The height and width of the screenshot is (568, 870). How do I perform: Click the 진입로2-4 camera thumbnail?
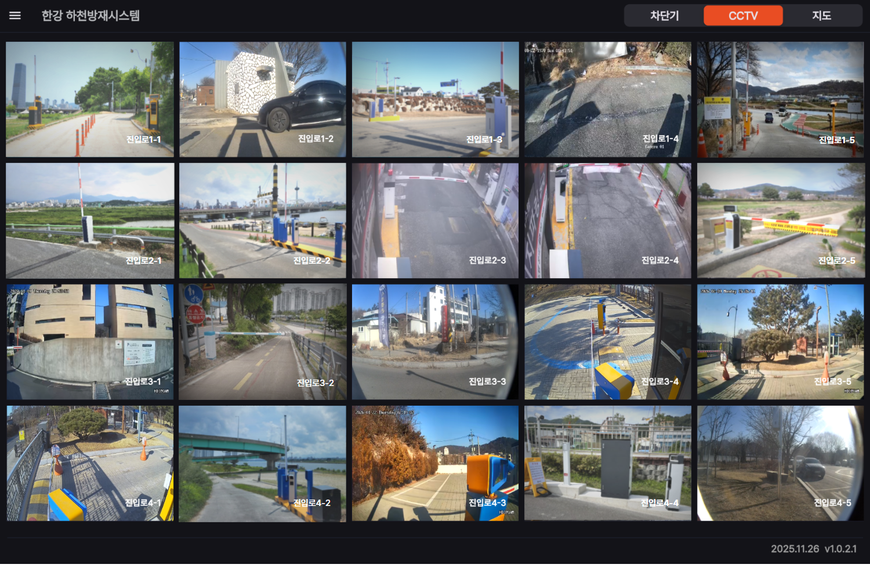click(x=608, y=220)
